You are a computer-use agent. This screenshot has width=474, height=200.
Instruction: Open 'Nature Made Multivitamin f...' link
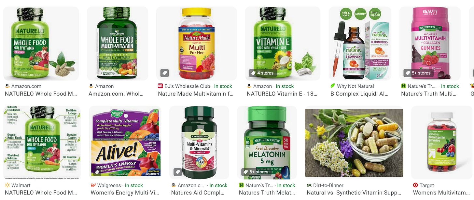[x=196, y=94]
